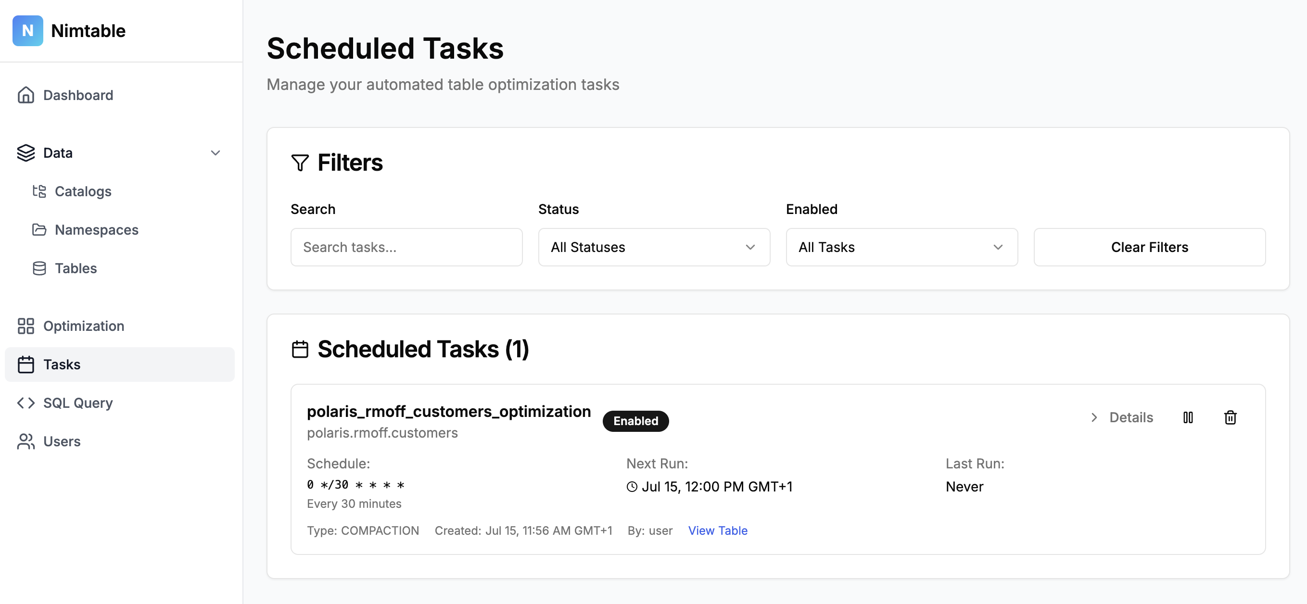Image resolution: width=1307 pixels, height=604 pixels.
Task: Go to Catalogs in the sidebar
Action: click(x=83, y=191)
